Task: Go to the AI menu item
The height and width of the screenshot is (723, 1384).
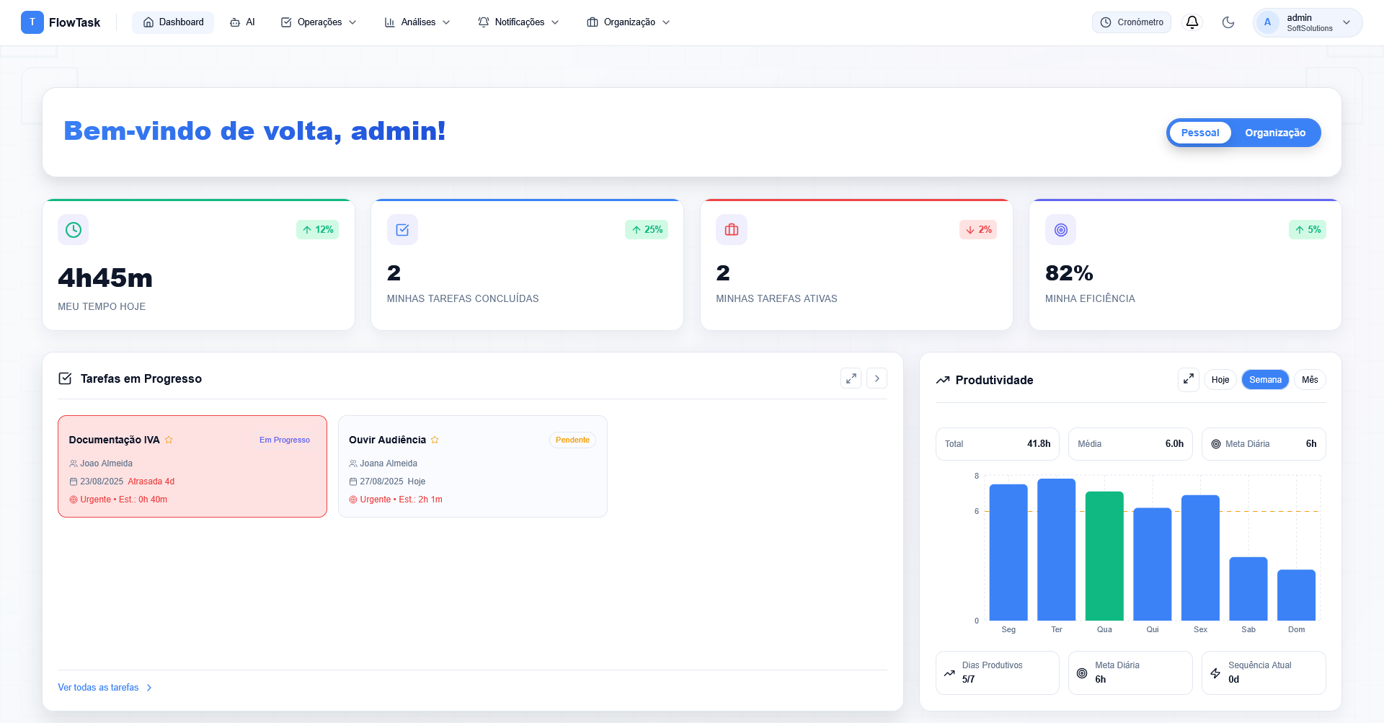Action: click(242, 22)
